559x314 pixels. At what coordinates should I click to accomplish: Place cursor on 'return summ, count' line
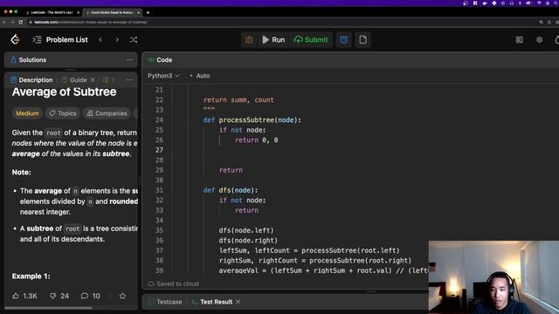pyautogui.click(x=238, y=100)
